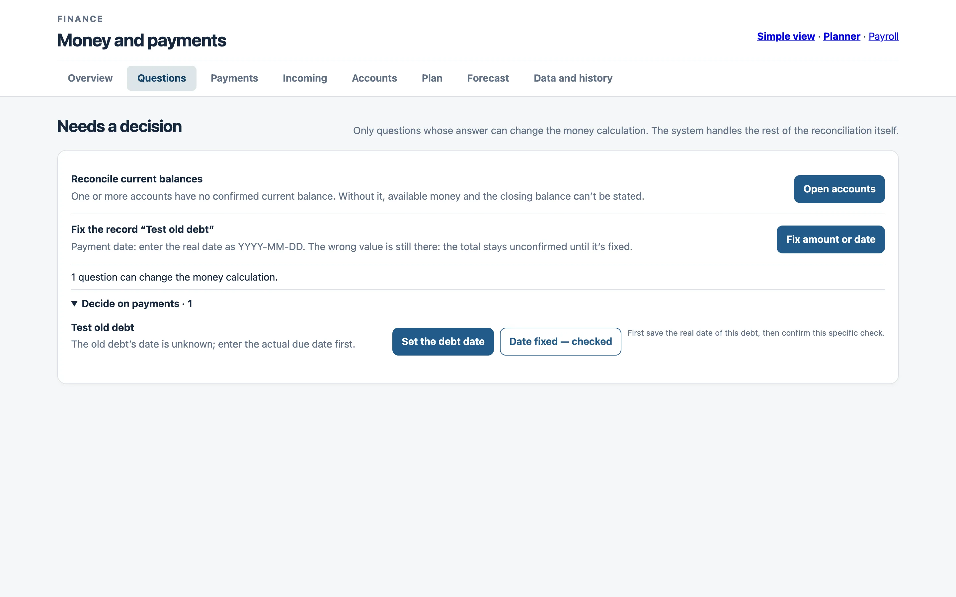
Task: Click Set the debt date button
Action: pyautogui.click(x=443, y=342)
